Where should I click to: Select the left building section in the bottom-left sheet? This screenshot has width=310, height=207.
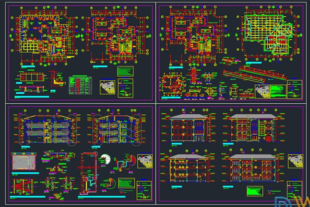47,128
